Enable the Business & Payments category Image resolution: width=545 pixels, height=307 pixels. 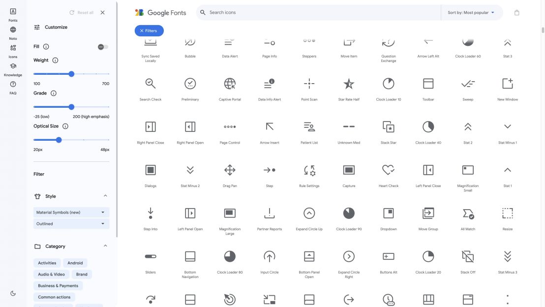click(x=58, y=285)
